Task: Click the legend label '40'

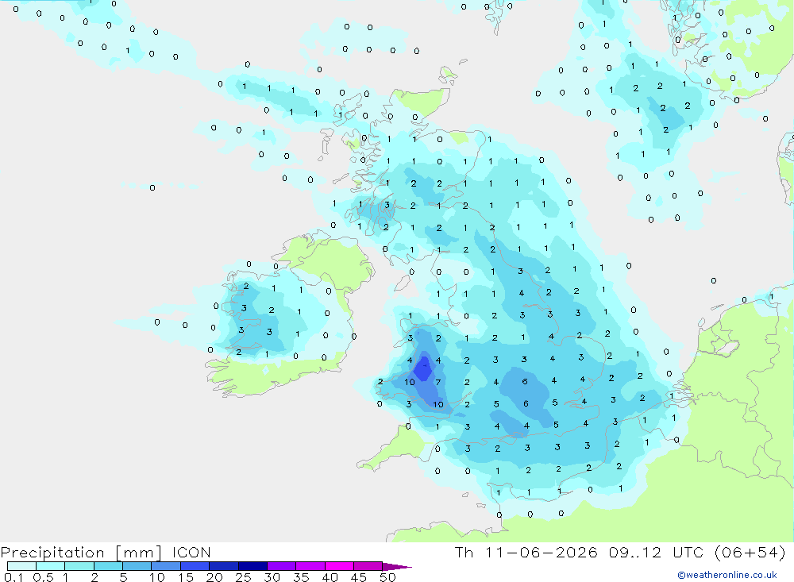Action: click(x=330, y=577)
